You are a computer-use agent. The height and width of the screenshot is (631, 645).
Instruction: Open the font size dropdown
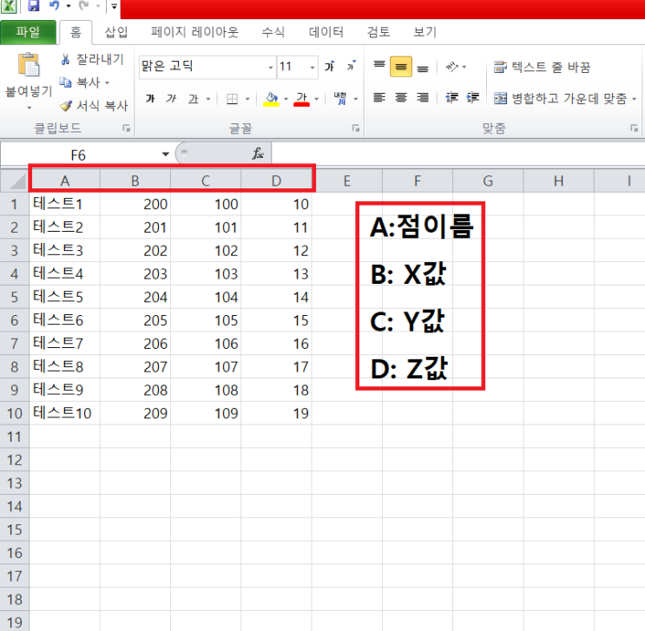tap(313, 67)
